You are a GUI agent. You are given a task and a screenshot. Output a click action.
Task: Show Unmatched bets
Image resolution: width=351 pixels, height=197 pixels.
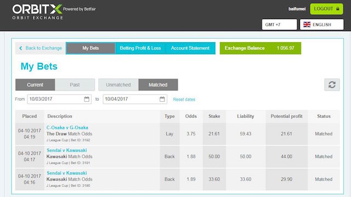118,85
